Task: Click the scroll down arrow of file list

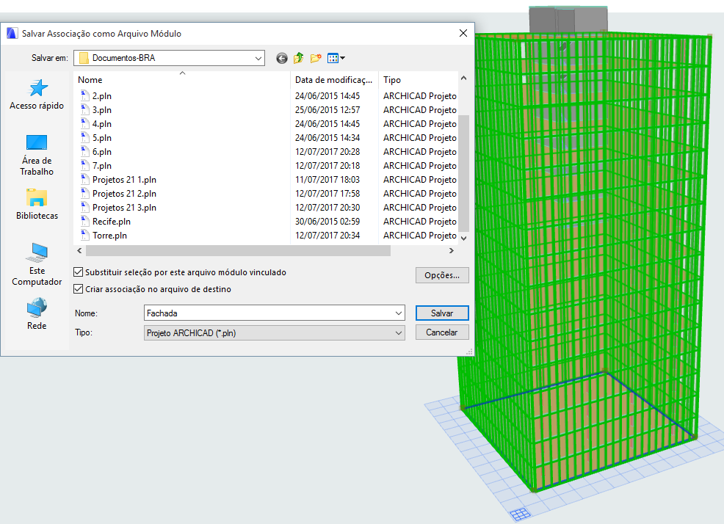Action: (463, 239)
